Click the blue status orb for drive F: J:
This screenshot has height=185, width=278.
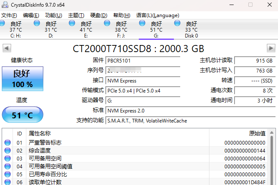[x=107, y=23]
